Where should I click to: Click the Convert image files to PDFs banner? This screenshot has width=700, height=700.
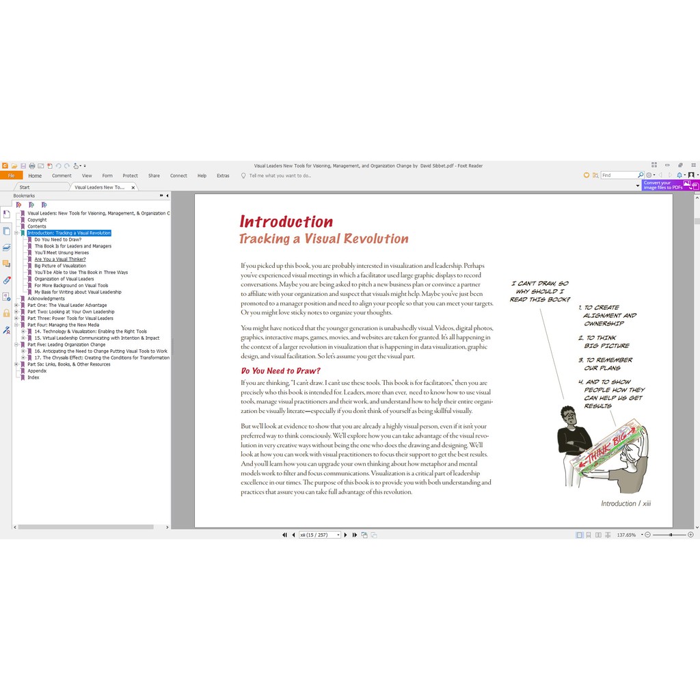662,185
